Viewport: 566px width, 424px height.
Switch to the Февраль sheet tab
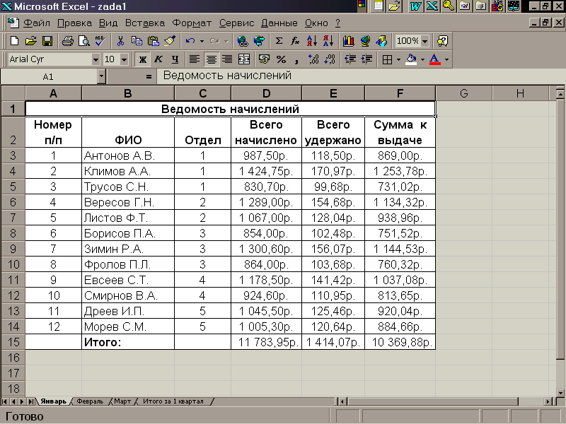[x=90, y=401]
